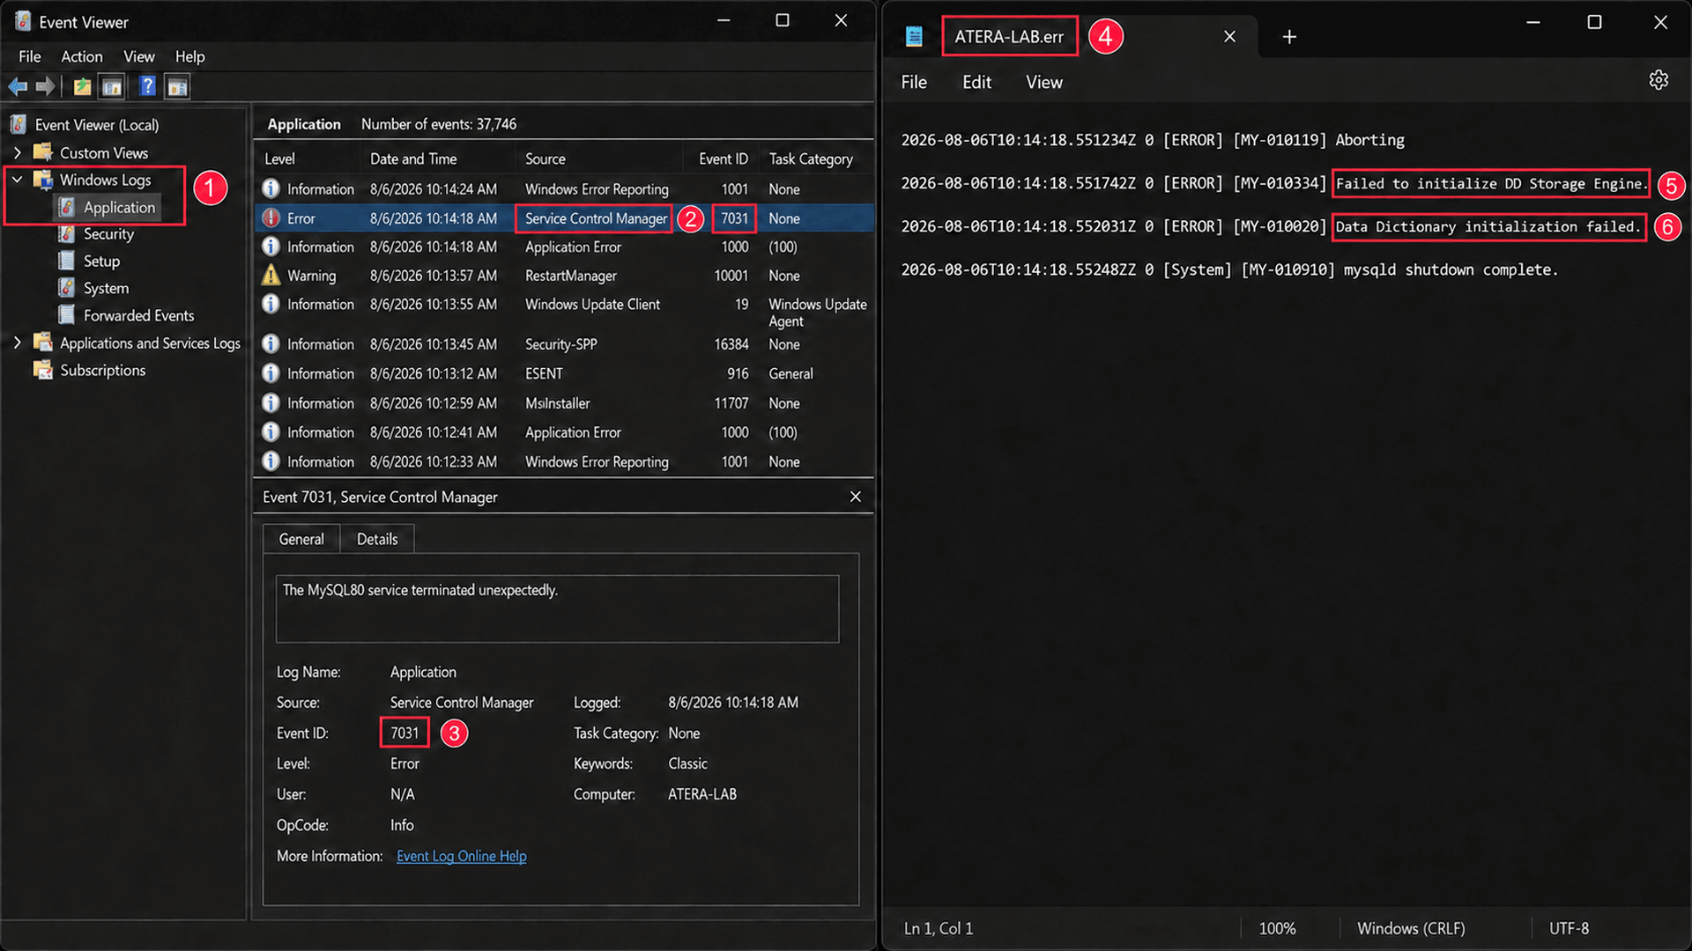Open the Help menu in Event Viewer
1692x951 pixels.
189,56
